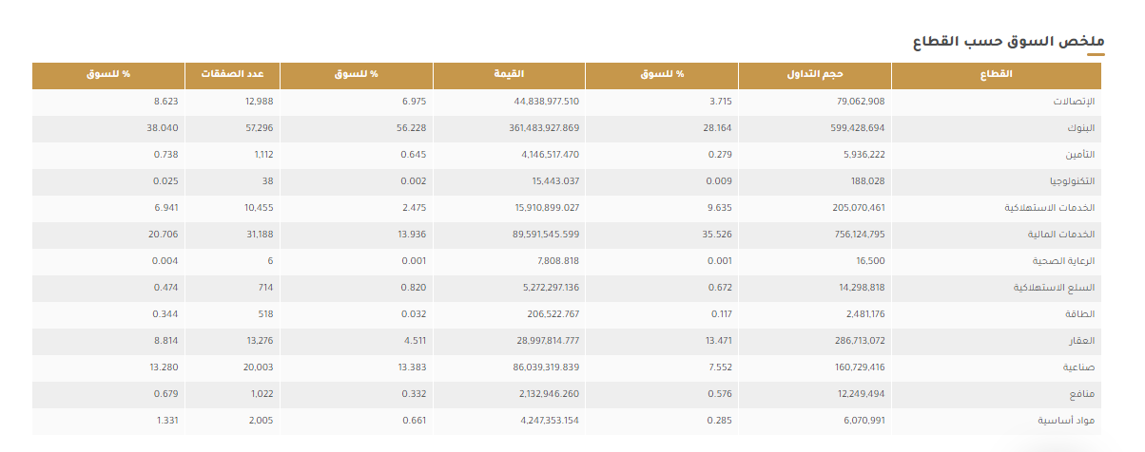Select the الإتصالات sector row
Viewport: 1145px width, 452px height.
568,101
